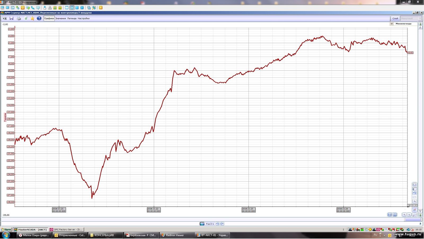Image resolution: width=424 pixels, height=239 pixels.
Task: Click the Слой button
Action: pos(395,18)
